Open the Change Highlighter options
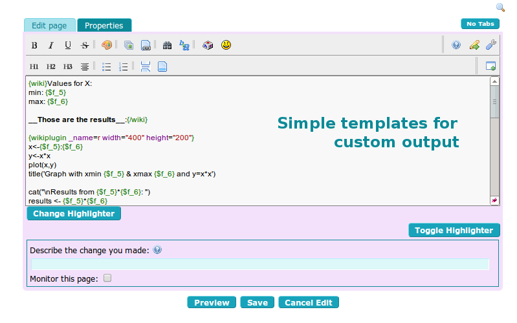Image resolution: width=517 pixels, height=323 pixels. tap(74, 214)
